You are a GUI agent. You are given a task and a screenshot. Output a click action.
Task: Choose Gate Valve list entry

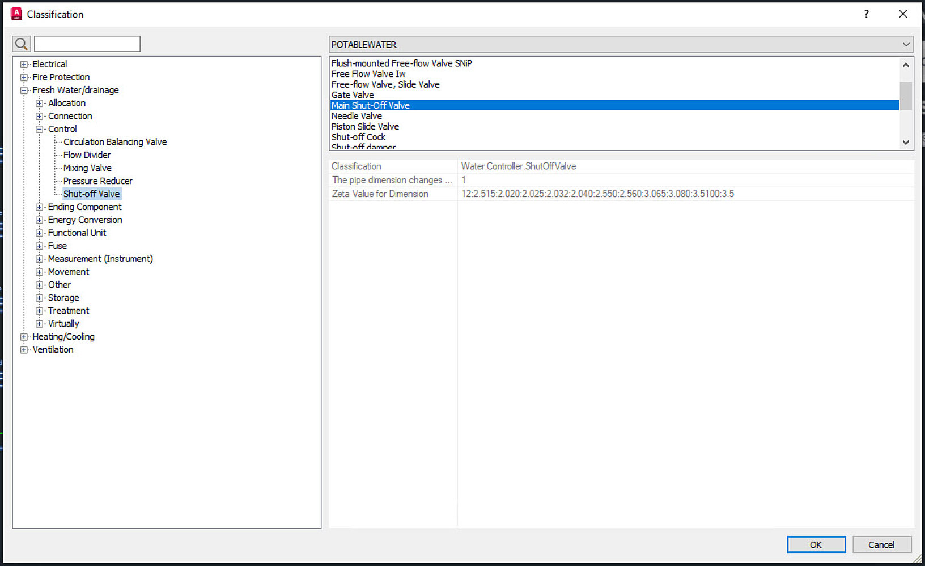614,95
